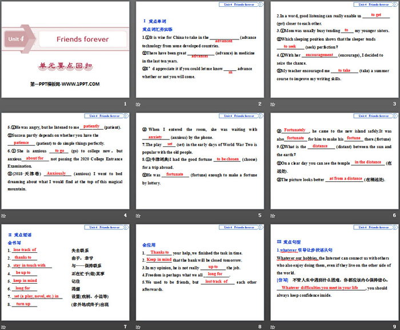Select slide 4 containing the 'patiently' answer
Viewport: 400px width, 330px height.
65,161
